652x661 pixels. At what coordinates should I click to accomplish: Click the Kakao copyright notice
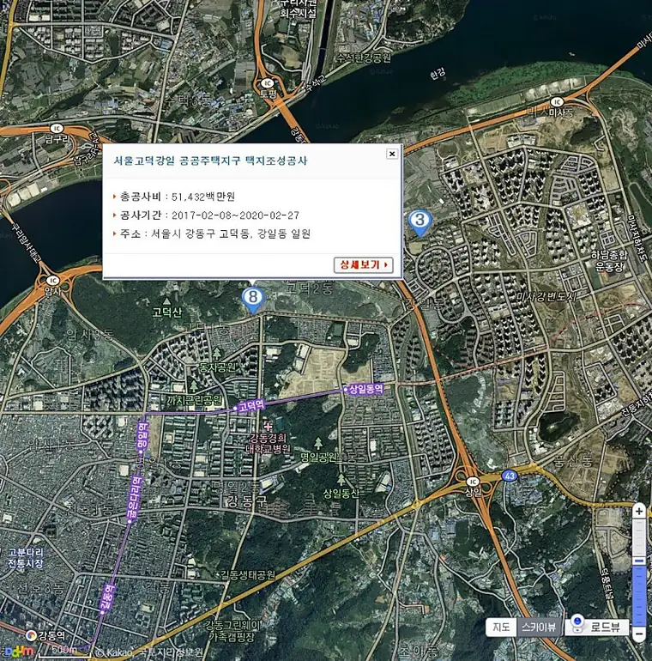pos(149,653)
